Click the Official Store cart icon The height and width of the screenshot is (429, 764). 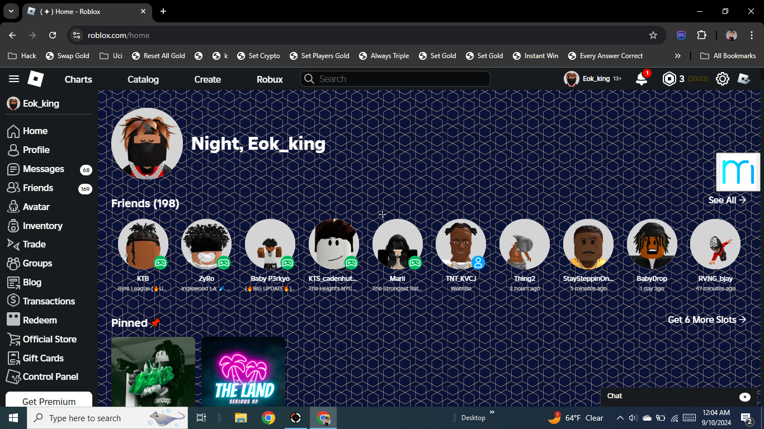pos(13,339)
